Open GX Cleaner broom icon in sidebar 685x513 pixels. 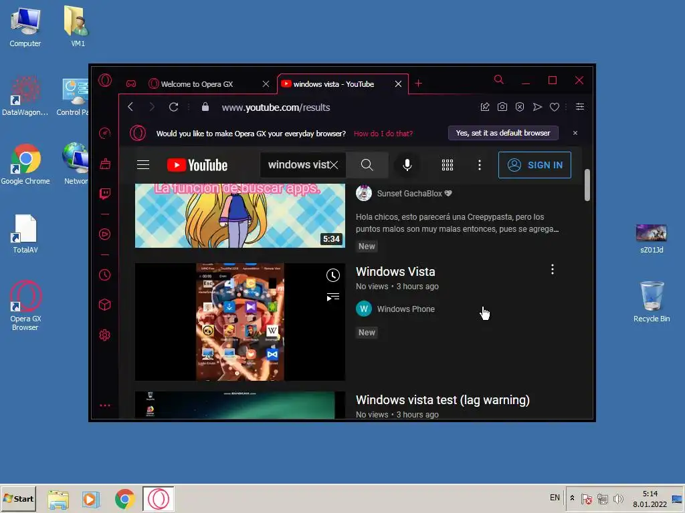(x=105, y=164)
